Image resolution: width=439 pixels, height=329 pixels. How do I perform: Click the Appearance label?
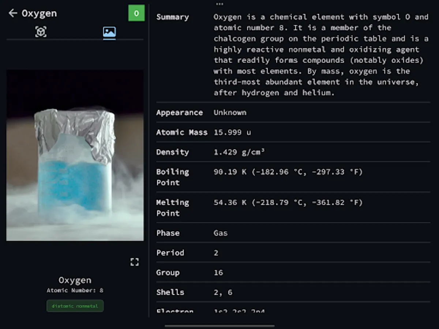click(179, 113)
